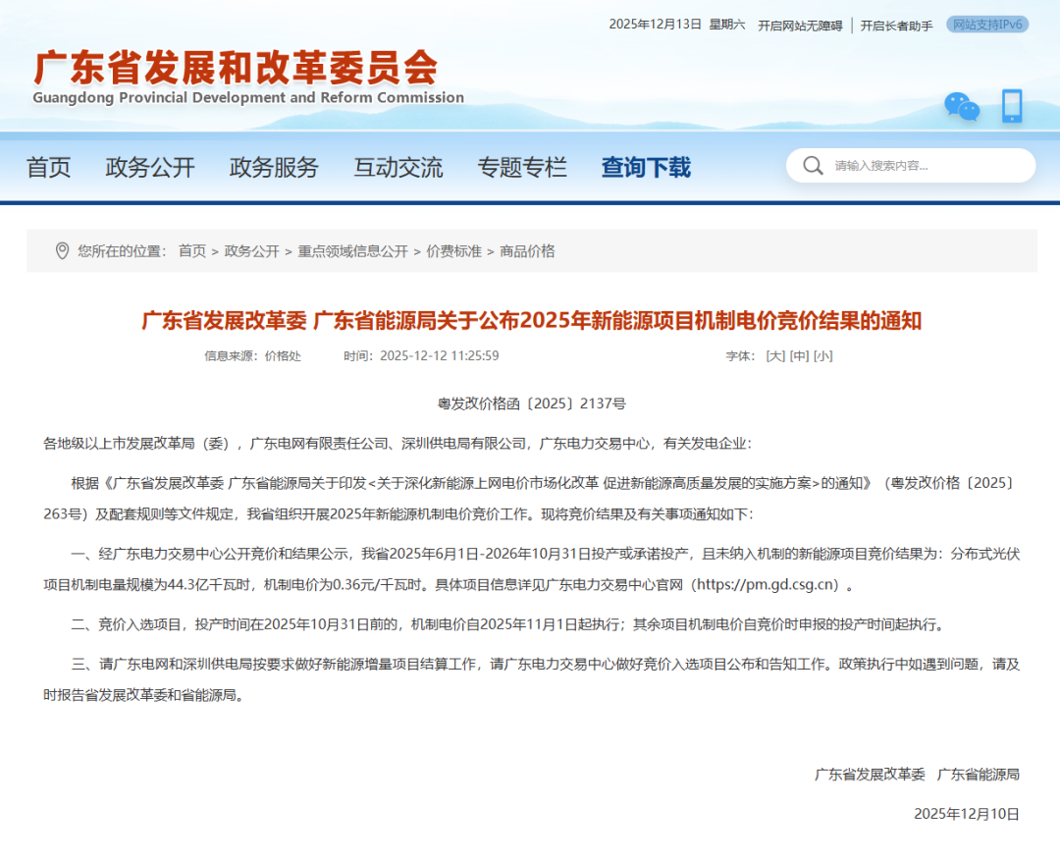Image resolution: width=1060 pixels, height=860 pixels.
Task: Set font size to medium [中]
Action: [799, 356]
